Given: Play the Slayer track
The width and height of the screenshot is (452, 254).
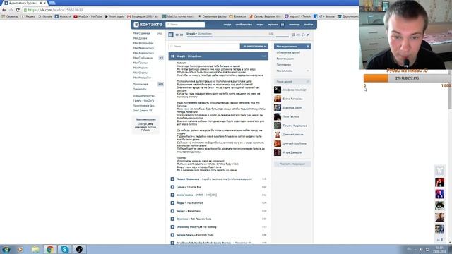Looking at the screenshot, I should pos(172,211).
